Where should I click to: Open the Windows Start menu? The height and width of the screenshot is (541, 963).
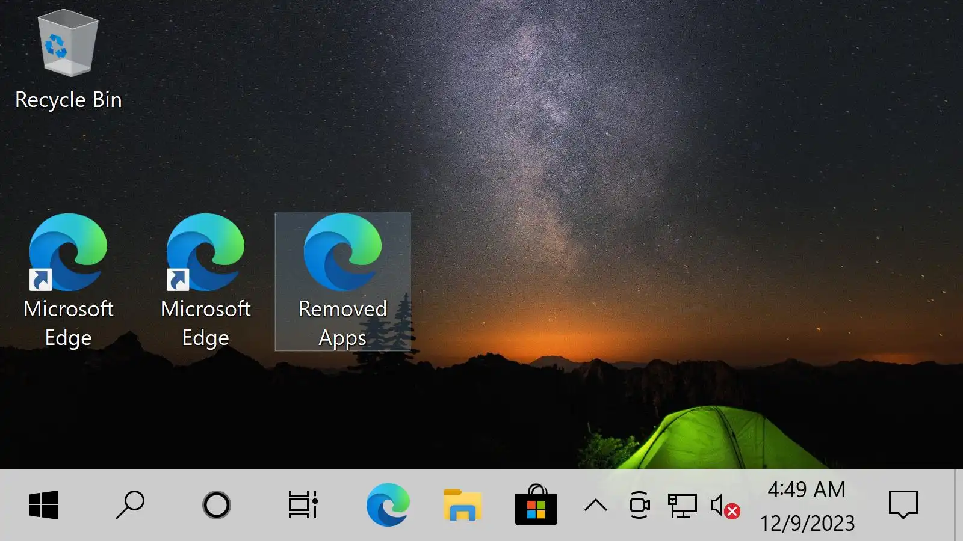click(x=43, y=505)
